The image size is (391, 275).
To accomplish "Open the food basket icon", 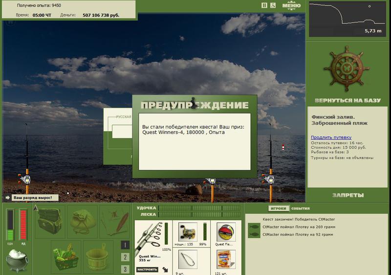I will coord(66,257).
